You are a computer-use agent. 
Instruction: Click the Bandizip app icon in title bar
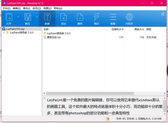tap(5, 3)
